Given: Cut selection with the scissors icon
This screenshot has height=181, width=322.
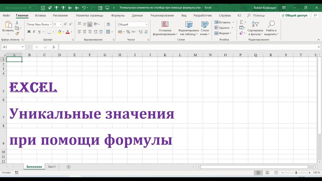Looking at the screenshot, I should (x=17, y=23).
